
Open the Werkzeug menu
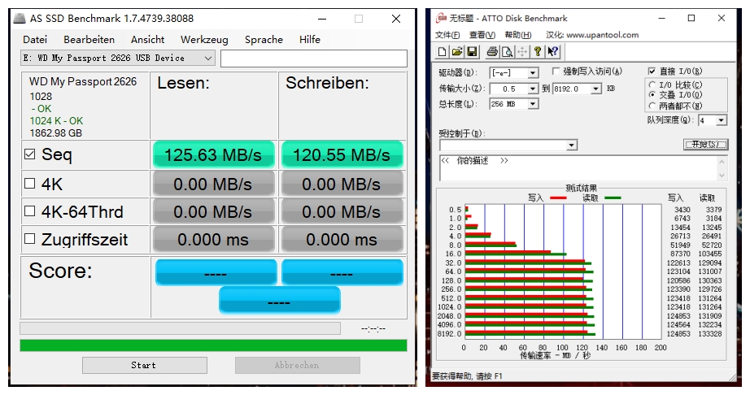[x=204, y=40]
